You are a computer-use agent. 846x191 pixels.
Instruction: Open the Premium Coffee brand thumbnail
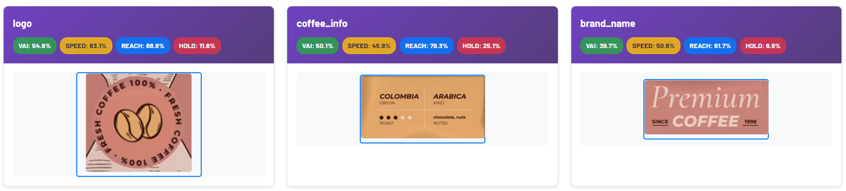(x=706, y=109)
